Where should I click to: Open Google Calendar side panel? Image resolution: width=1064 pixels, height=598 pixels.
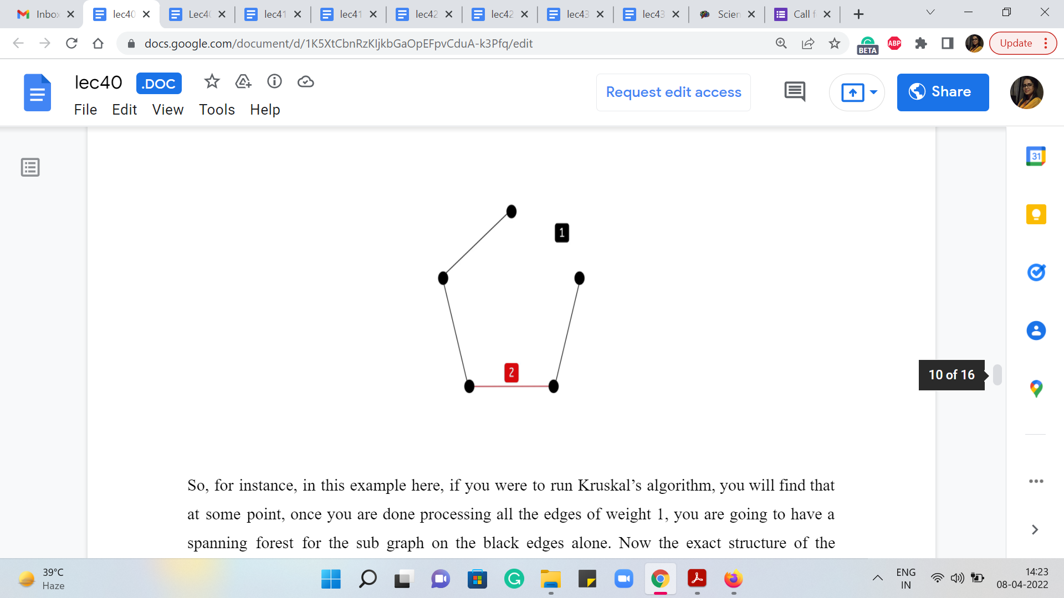point(1036,156)
